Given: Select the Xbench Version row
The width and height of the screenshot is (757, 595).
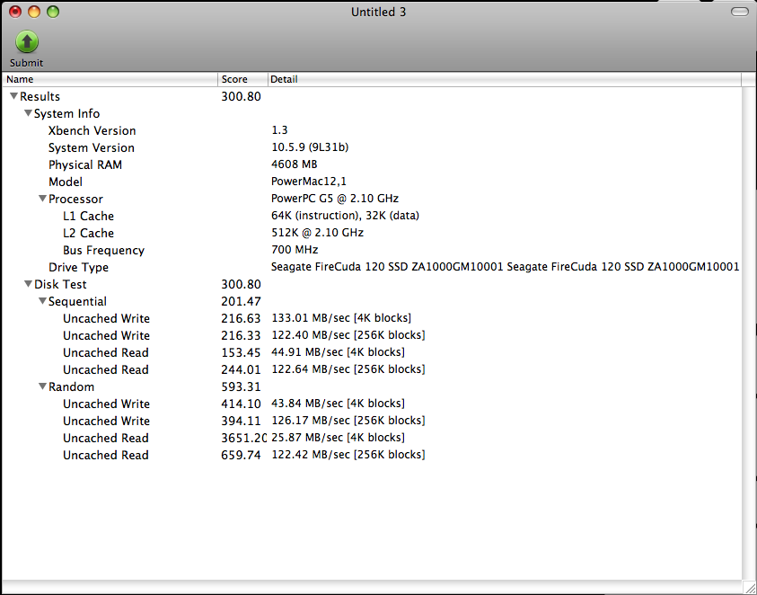Looking at the screenshot, I should (372, 130).
